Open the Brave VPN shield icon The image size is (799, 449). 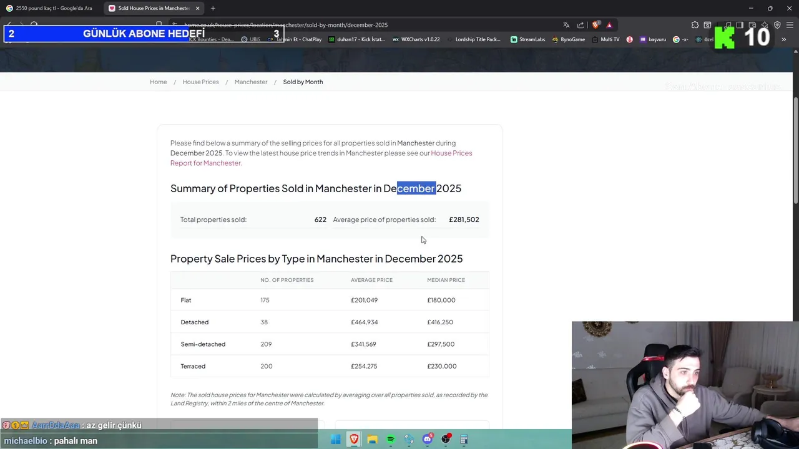(x=777, y=25)
